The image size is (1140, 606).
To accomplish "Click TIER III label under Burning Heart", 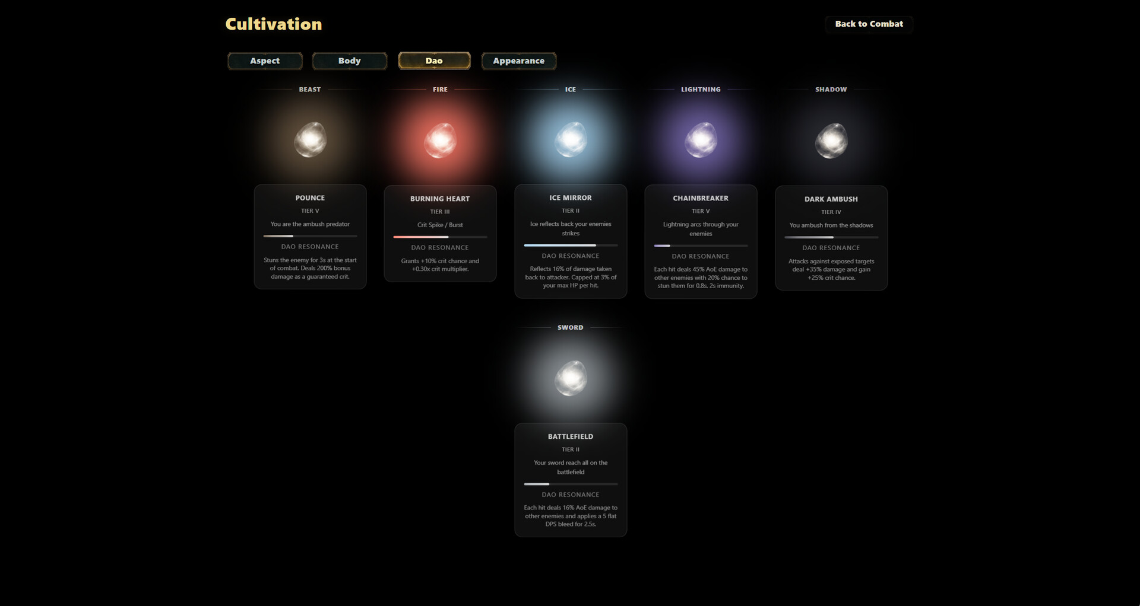I will click(x=440, y=212).
